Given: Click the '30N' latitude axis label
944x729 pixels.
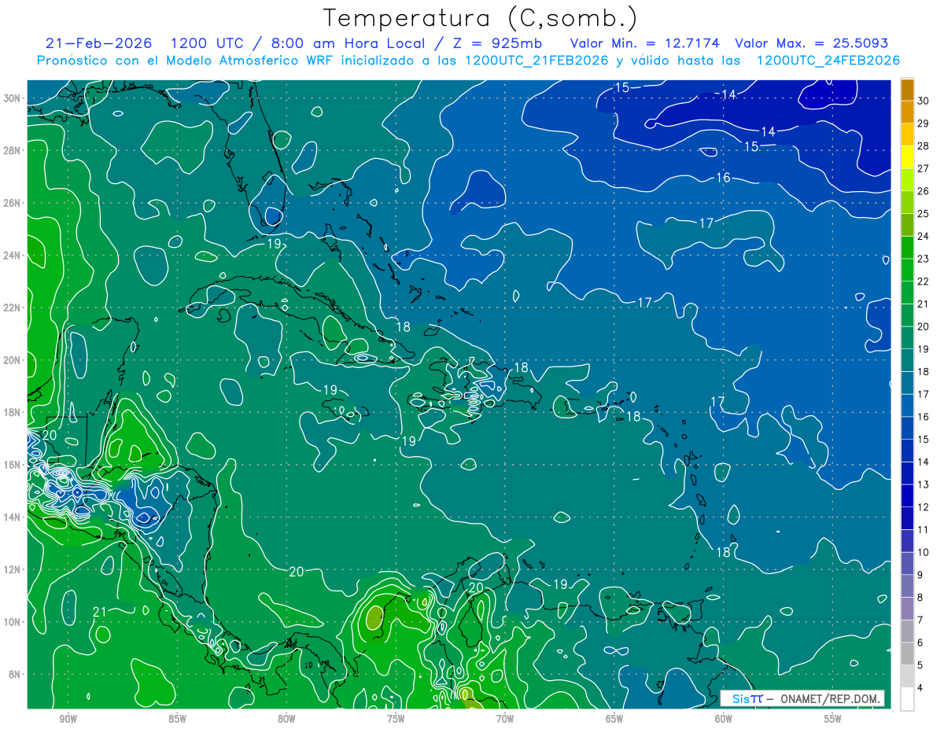Looking at the screenshot, I should pos(12,98).
